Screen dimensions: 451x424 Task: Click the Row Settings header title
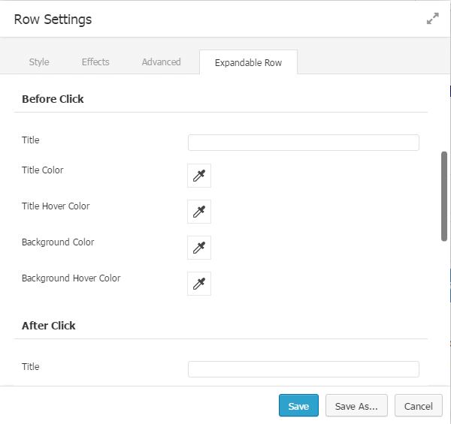[x=53, y=20]
